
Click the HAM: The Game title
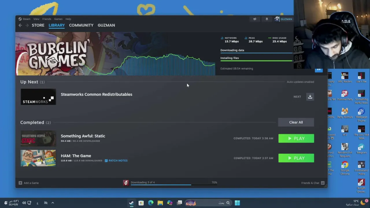[x=76, y=156]
